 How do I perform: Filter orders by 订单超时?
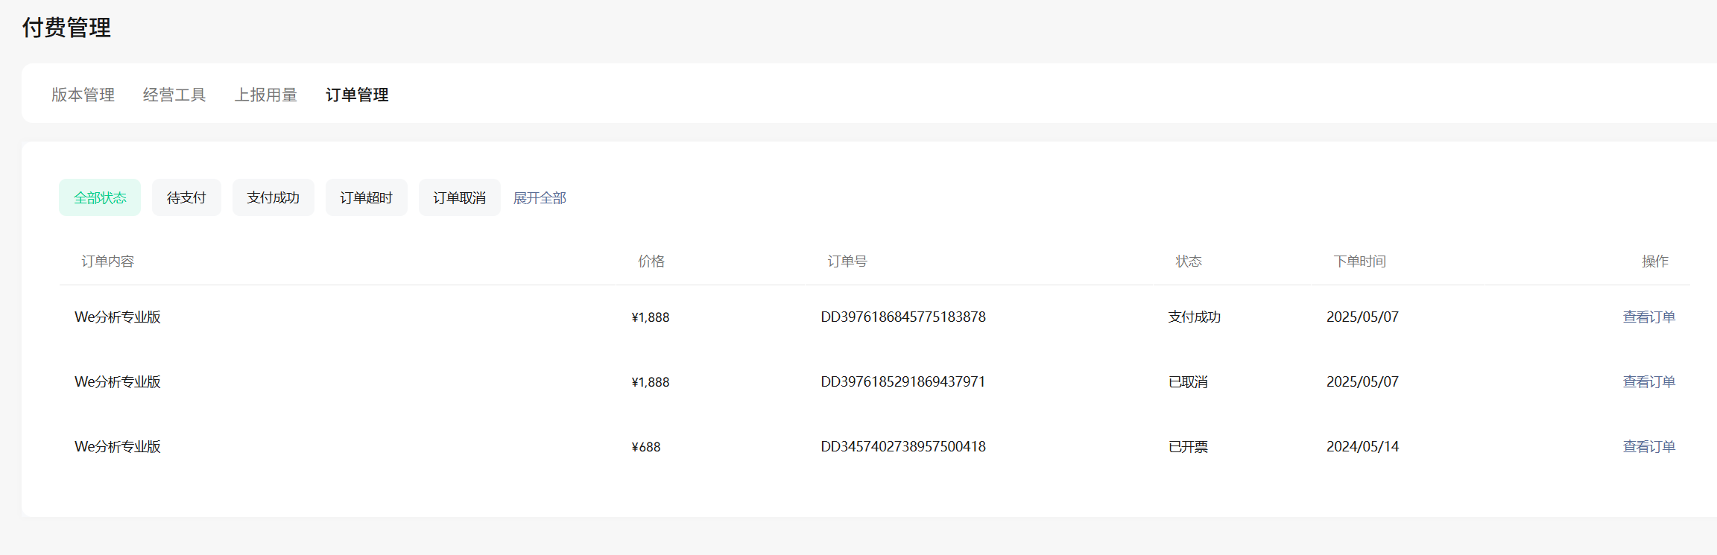coord(367,197)
